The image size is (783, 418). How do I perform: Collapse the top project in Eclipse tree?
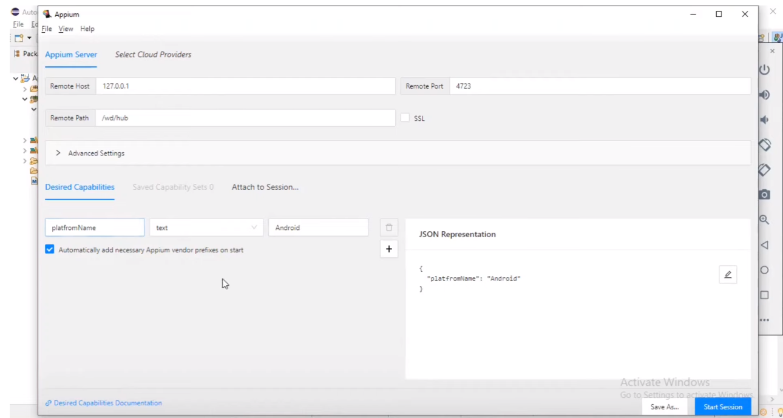pos(16,78)
